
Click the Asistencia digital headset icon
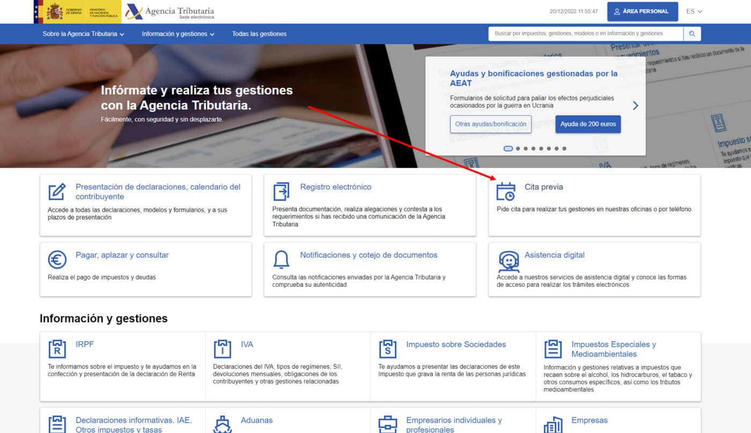[509, 261]
